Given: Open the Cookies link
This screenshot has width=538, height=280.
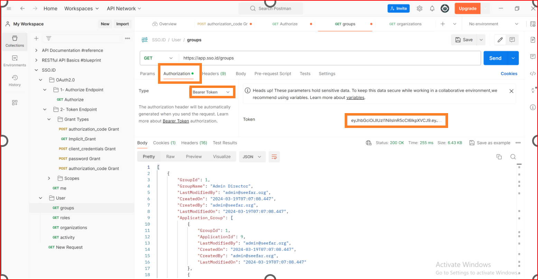Looking at the screenshot, I should point(509,73).
